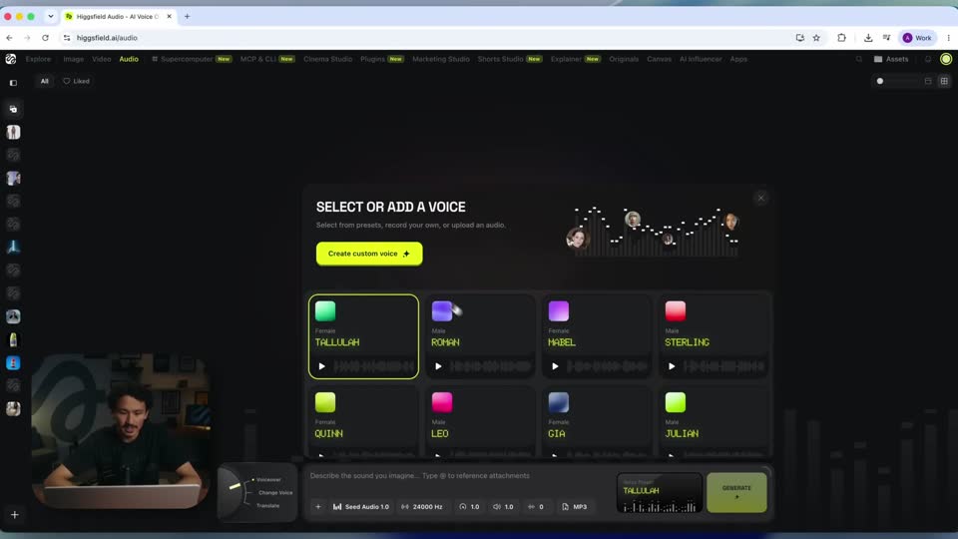The height and width of the screenshot is (539, 958).
Task: Open the notifications bell
Action: pyautogui.click(x=927, y=59)
